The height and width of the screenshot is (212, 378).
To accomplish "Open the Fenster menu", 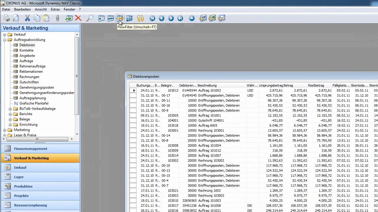I will click(69, 9).
